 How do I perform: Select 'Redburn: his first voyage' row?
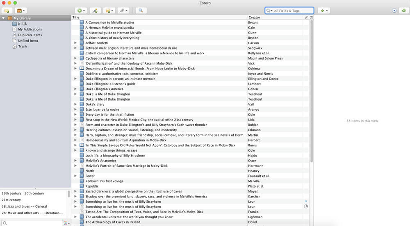point(190,181)
